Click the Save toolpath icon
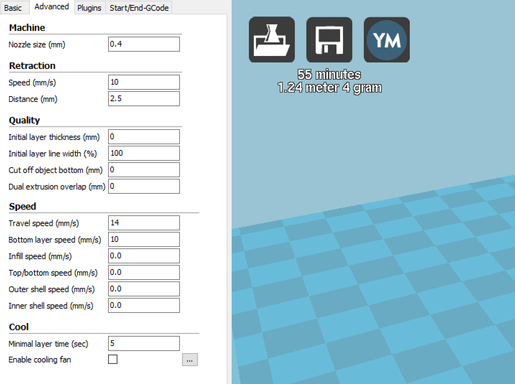Screen dimensions: 515x384 pyautogui.click(x=329, y=39)
